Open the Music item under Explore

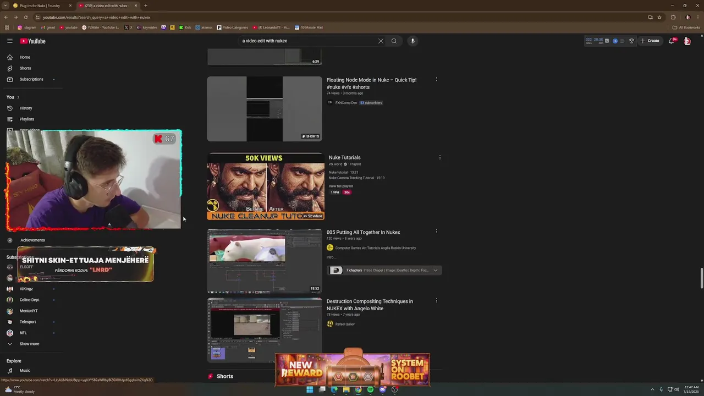25,371
